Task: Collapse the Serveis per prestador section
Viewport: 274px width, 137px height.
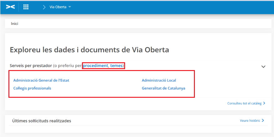Action: pos(263,66)
